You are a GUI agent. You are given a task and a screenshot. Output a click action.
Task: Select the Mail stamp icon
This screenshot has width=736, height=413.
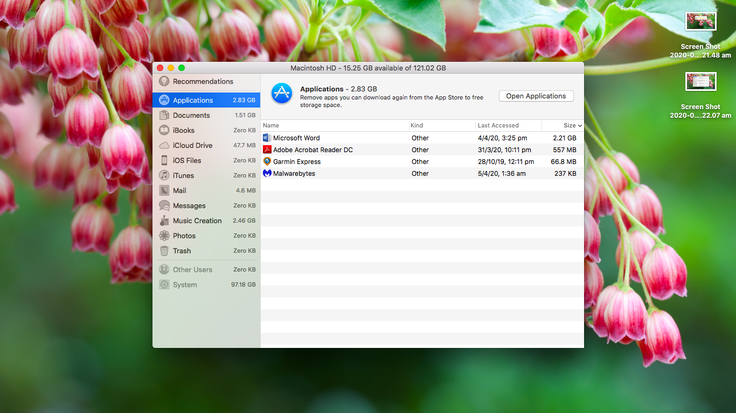[164, 190]
